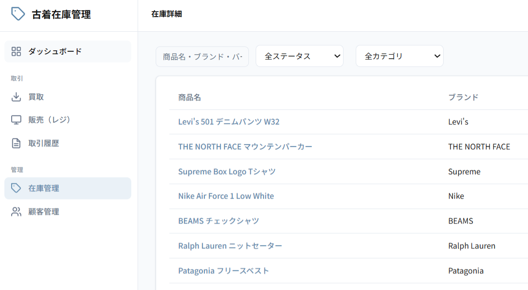The height and width of the screenshot is (290, 528).
Task: View Supreme Box Logo Tシャツ details
Action: coord(227,171)
